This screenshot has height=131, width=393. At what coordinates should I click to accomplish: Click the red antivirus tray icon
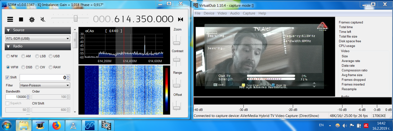tap(366, 125)
